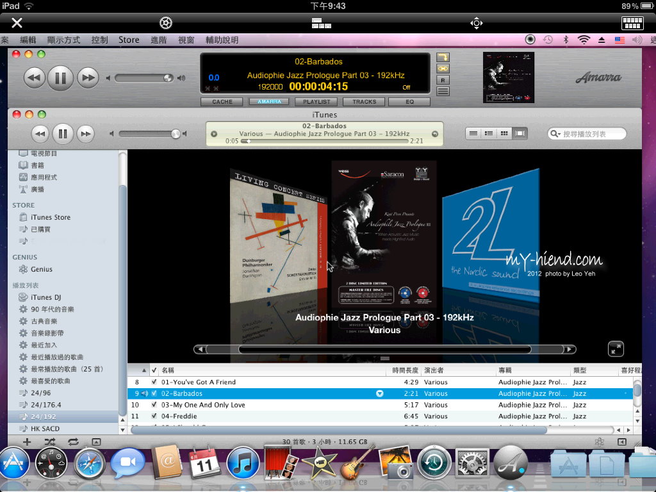Screen dimensions: 656x492
Task: Open the Store menu
Action: point(129,40)
